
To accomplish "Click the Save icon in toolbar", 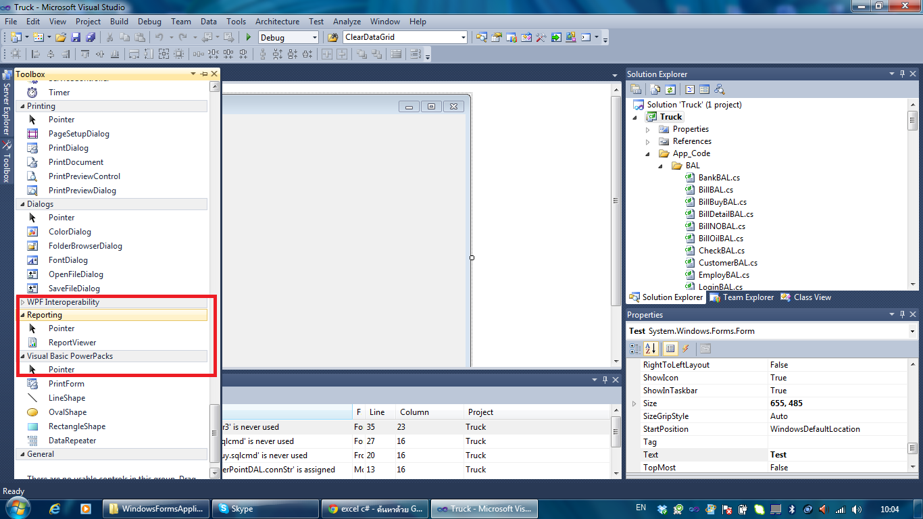I will [x=74, y=38].
